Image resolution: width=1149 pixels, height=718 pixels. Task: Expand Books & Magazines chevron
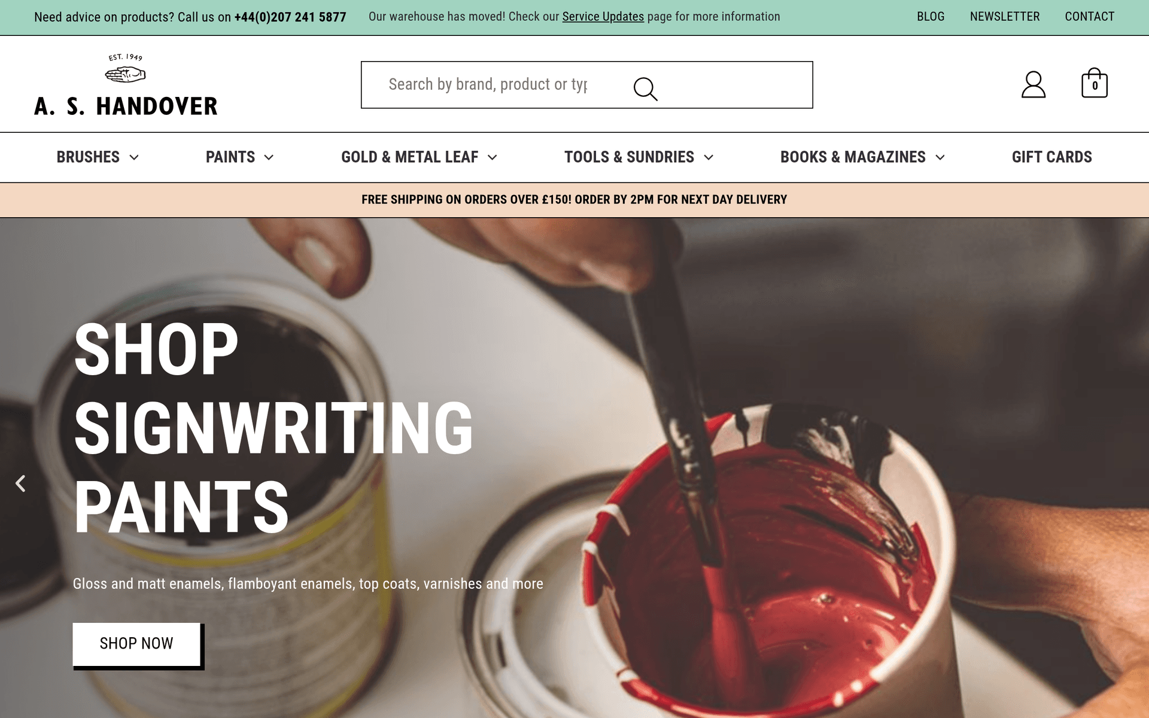tap(940, 157)
